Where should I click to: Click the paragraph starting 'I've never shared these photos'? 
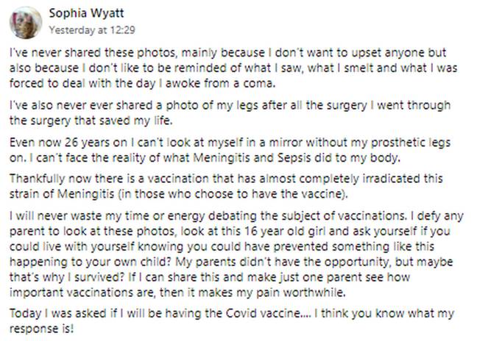pyautogui.click(x=233, y=68)
